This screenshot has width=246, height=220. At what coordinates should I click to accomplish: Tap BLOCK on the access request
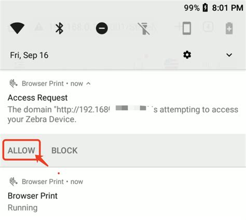[x=64, y=150]
